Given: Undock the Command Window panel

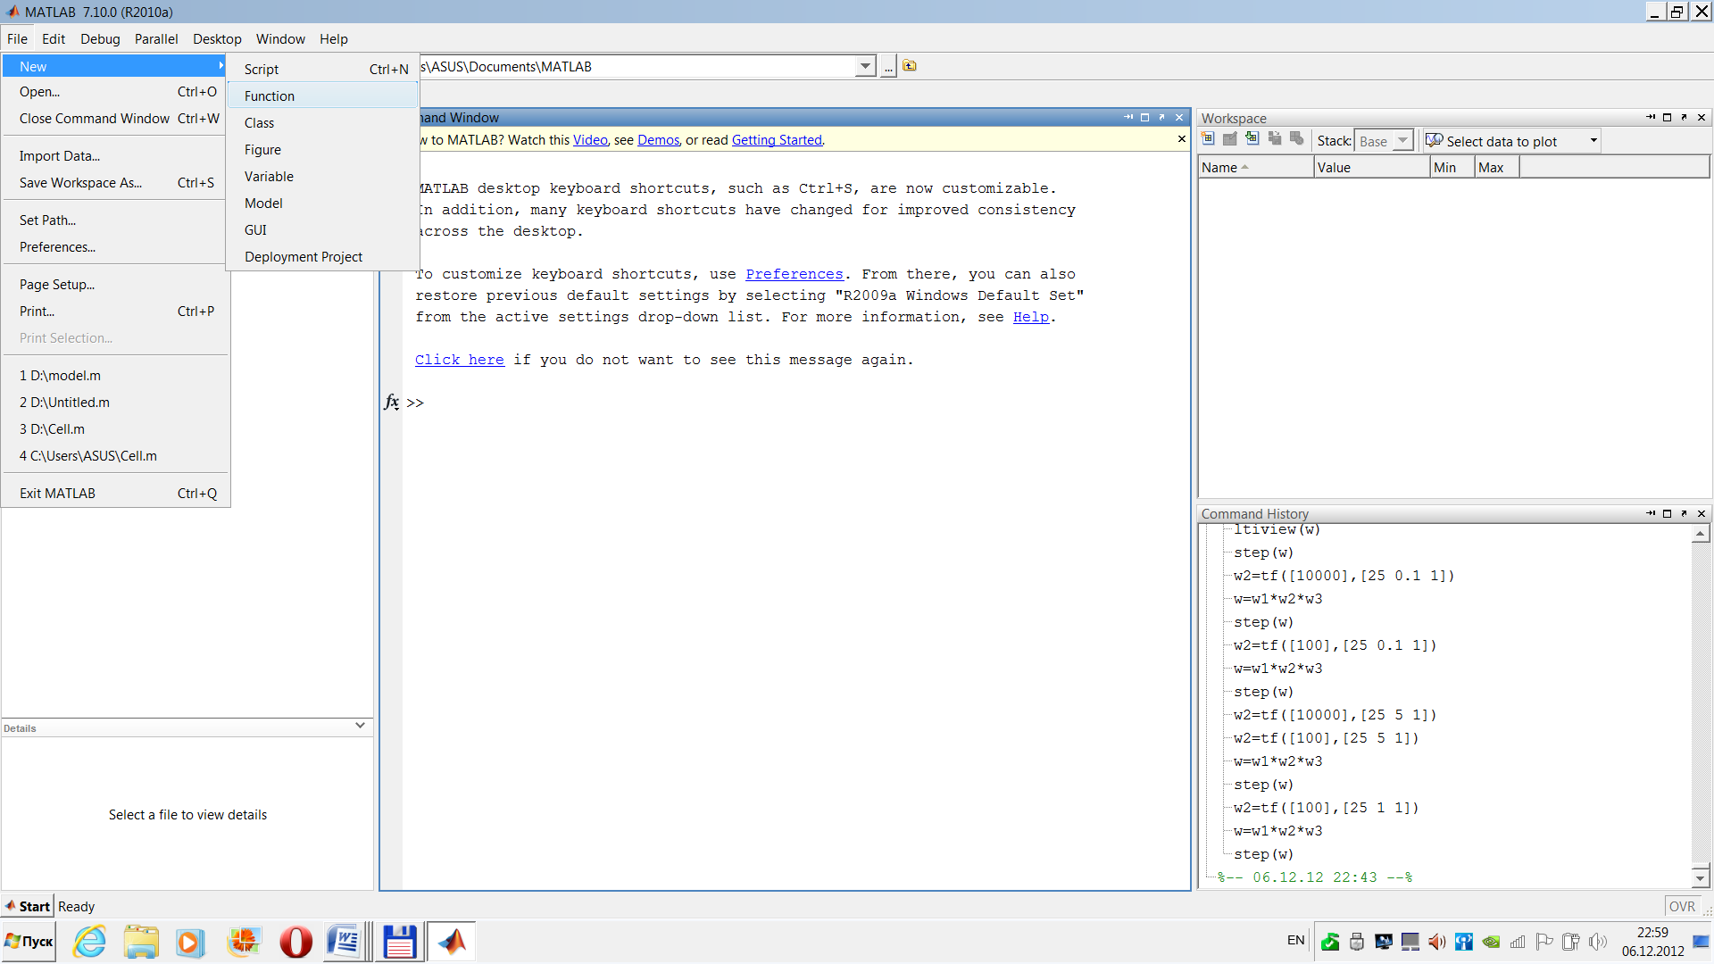Looking at the screenshot, I should pos(1161,117).
